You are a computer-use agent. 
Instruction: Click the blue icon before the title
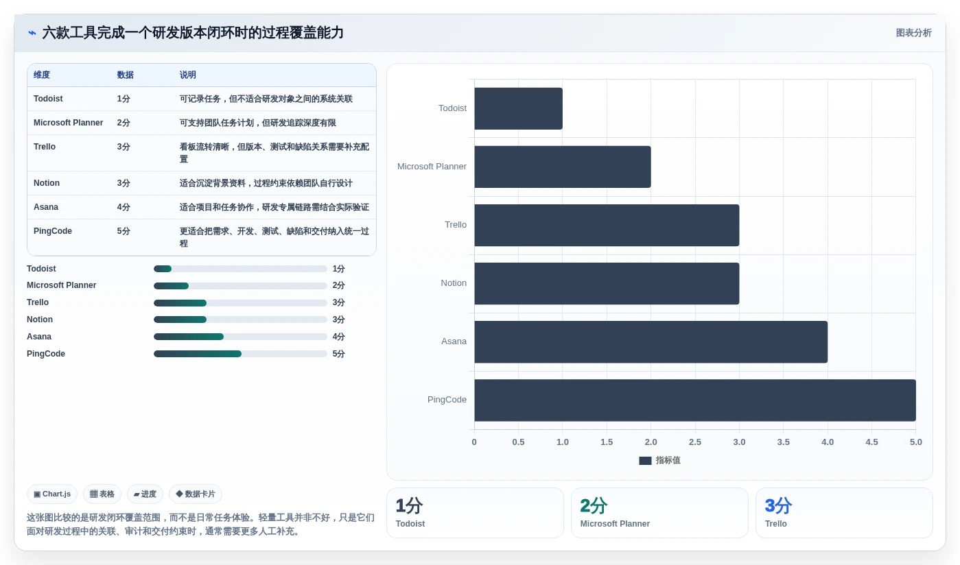[x=32, y=33]
